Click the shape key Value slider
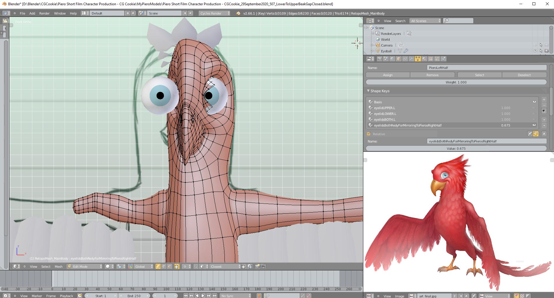This screenshot has width=554, height=298. click(x=456, y=148)
